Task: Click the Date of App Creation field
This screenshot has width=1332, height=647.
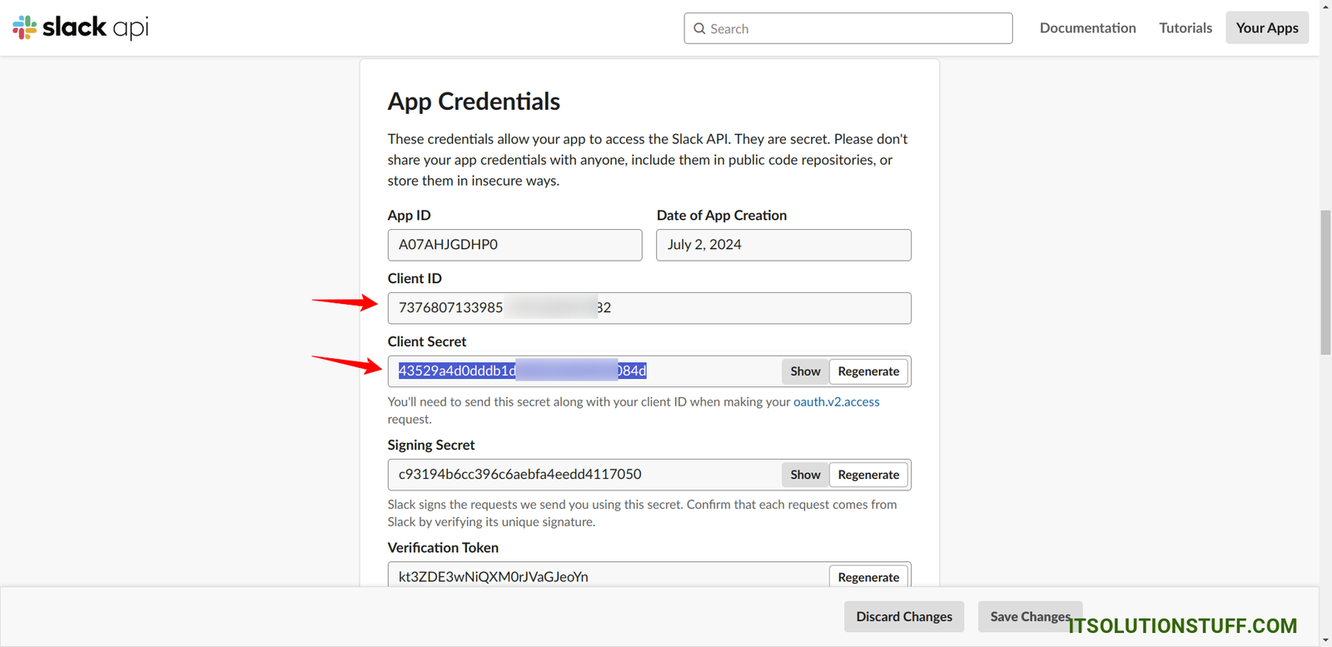Action: [783, 245]
